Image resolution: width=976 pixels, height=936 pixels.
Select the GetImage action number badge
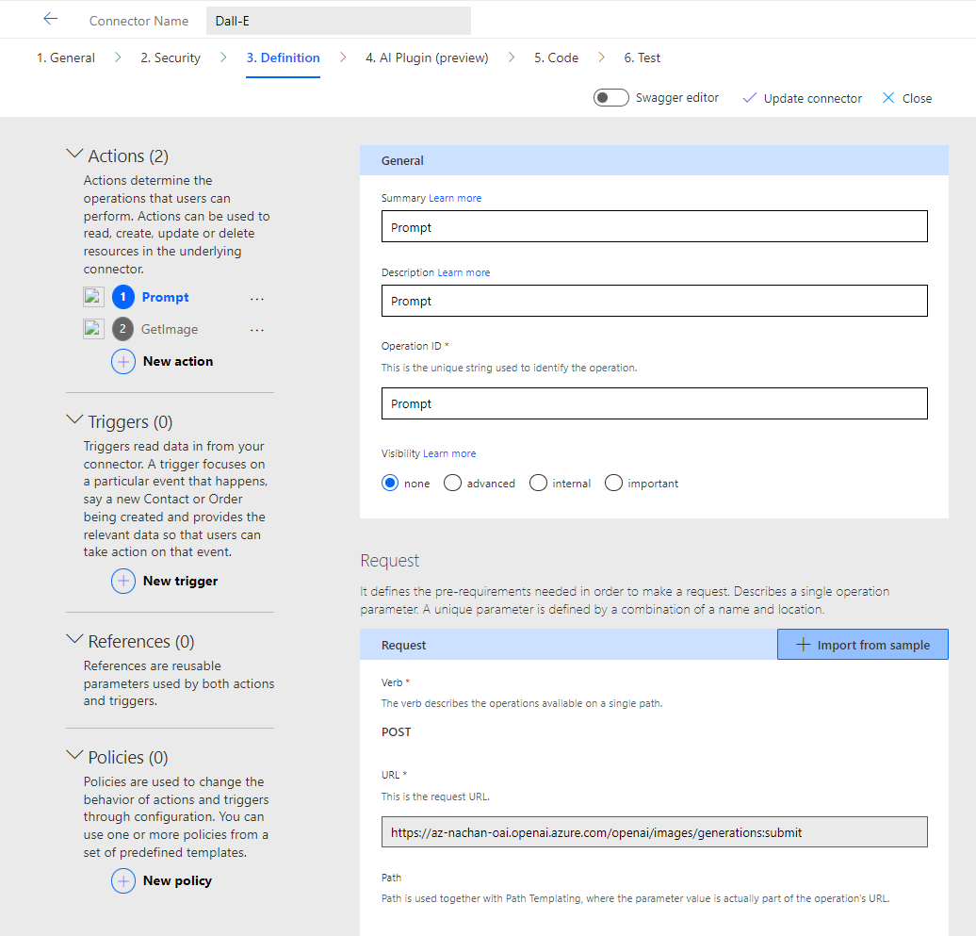123,329
